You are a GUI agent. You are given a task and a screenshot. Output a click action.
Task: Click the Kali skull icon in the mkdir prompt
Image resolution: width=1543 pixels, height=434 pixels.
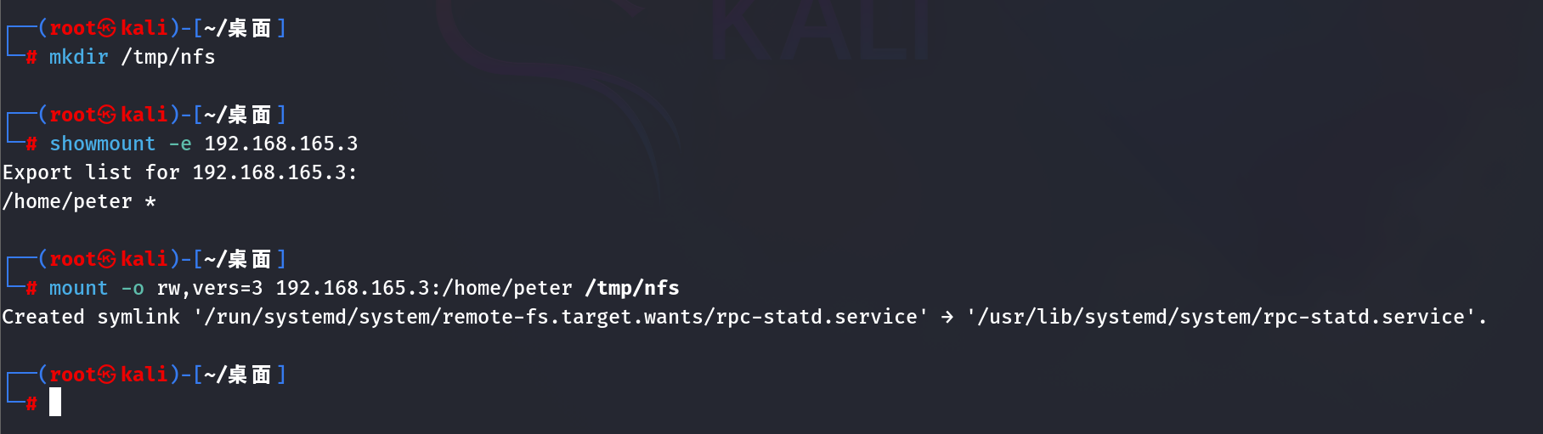107,28
